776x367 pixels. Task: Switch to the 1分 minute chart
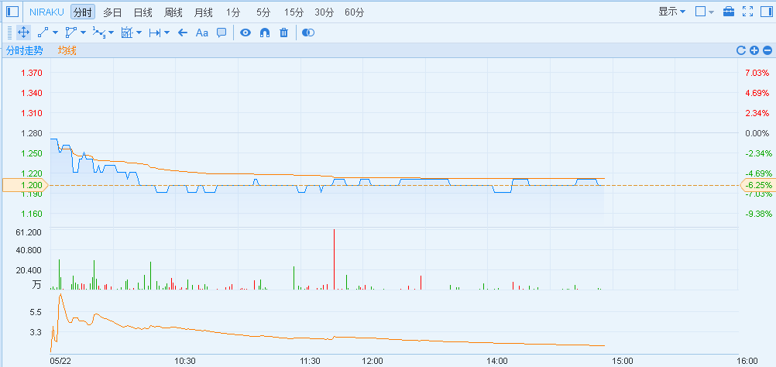tap(233, 12)
